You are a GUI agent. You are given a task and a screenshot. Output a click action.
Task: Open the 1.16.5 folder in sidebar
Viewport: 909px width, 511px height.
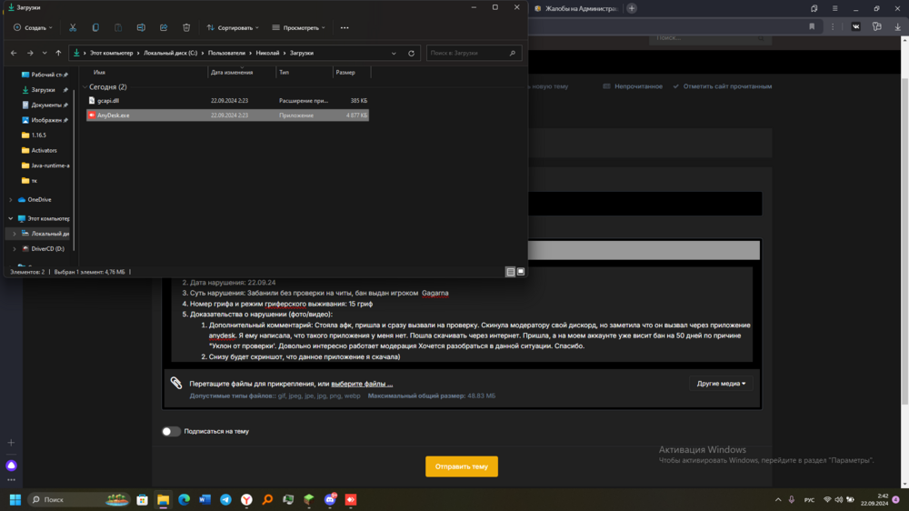tap(38, 135)
